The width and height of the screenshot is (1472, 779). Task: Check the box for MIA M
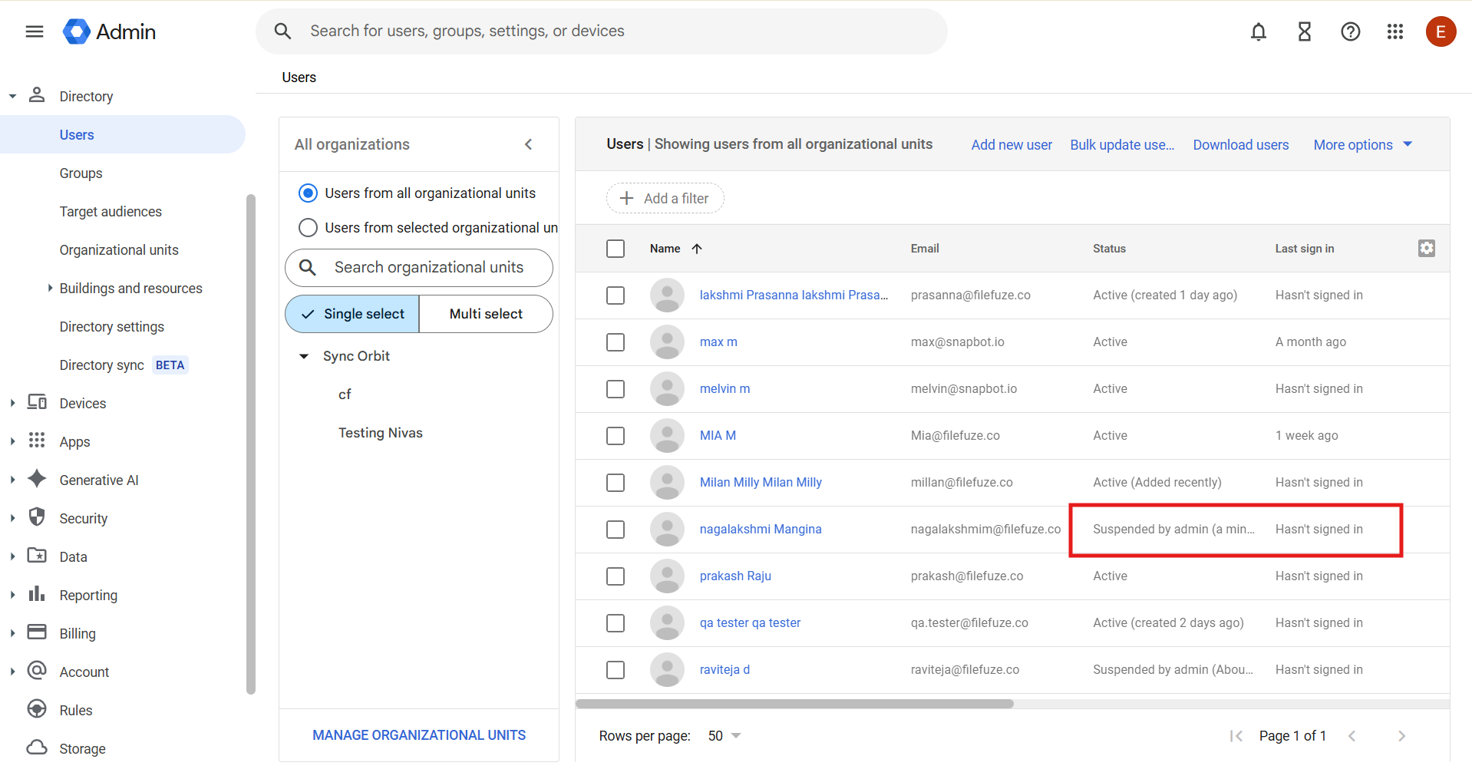tap(616, 436)
